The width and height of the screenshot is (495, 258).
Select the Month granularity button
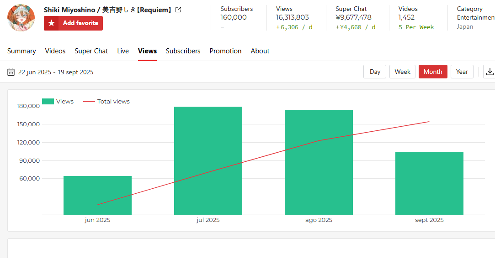(x=433, y=72)
